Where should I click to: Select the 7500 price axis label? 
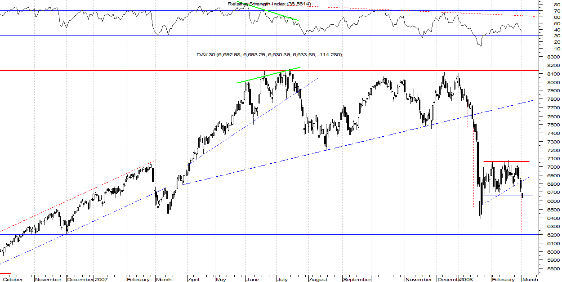pos(554,125)
